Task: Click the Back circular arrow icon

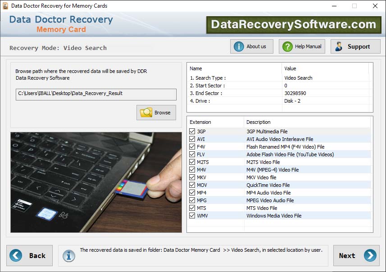Action: [15, 255]
